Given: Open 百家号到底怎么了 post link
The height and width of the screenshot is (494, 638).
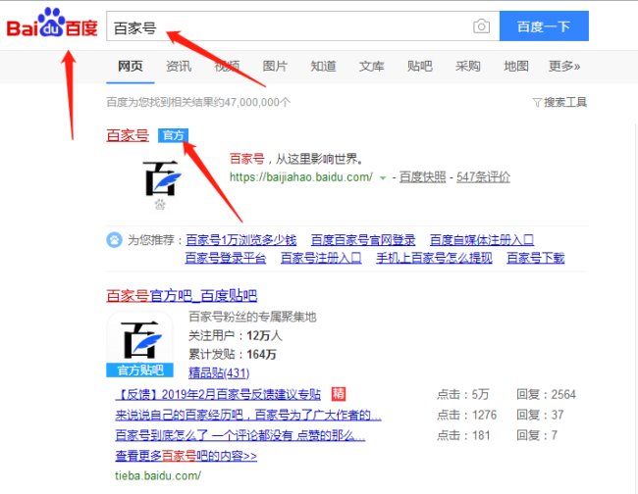Looking at the screenshot, I should [240, 435].
